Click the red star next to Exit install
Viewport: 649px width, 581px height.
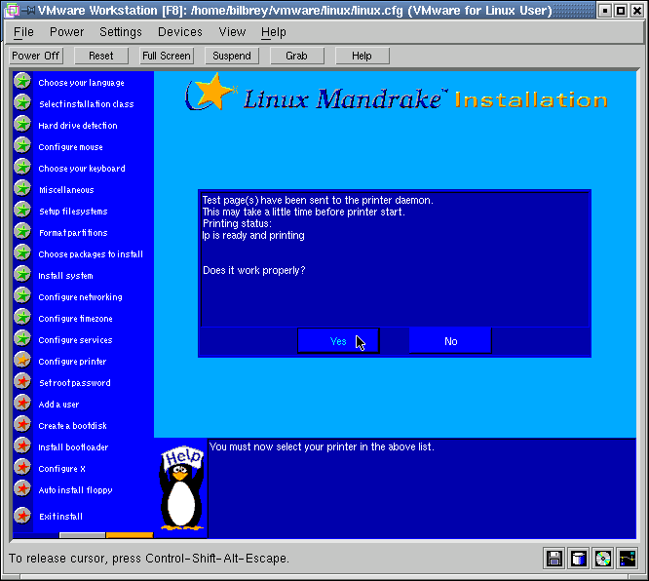point(22,516)
